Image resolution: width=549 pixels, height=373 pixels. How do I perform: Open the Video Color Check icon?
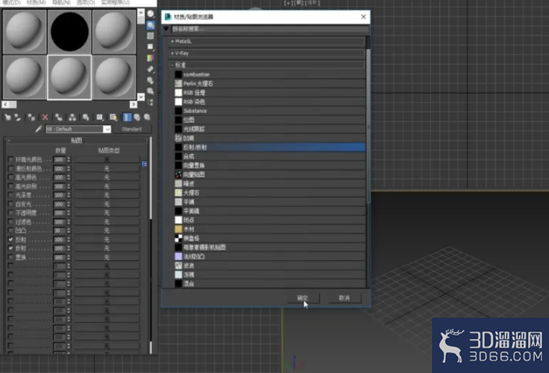point(151,58)
